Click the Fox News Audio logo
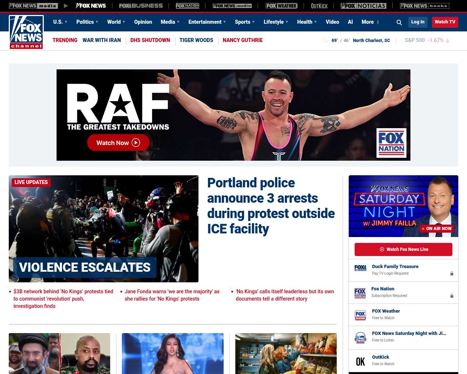The image size is (467, 374). tap(232, 6)
